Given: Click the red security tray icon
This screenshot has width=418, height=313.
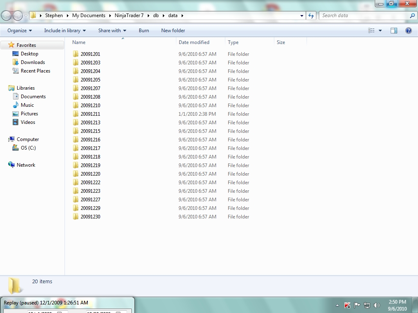Looking at the screenshot, I should coord(347,305).
